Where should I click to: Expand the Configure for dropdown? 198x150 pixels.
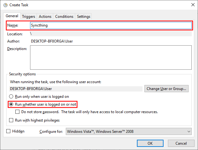128,132
